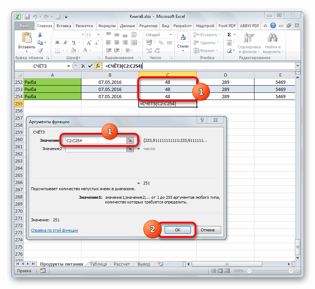Click the empty Значение2 input field
315x289 pixels.
click(x=96, y=149)
